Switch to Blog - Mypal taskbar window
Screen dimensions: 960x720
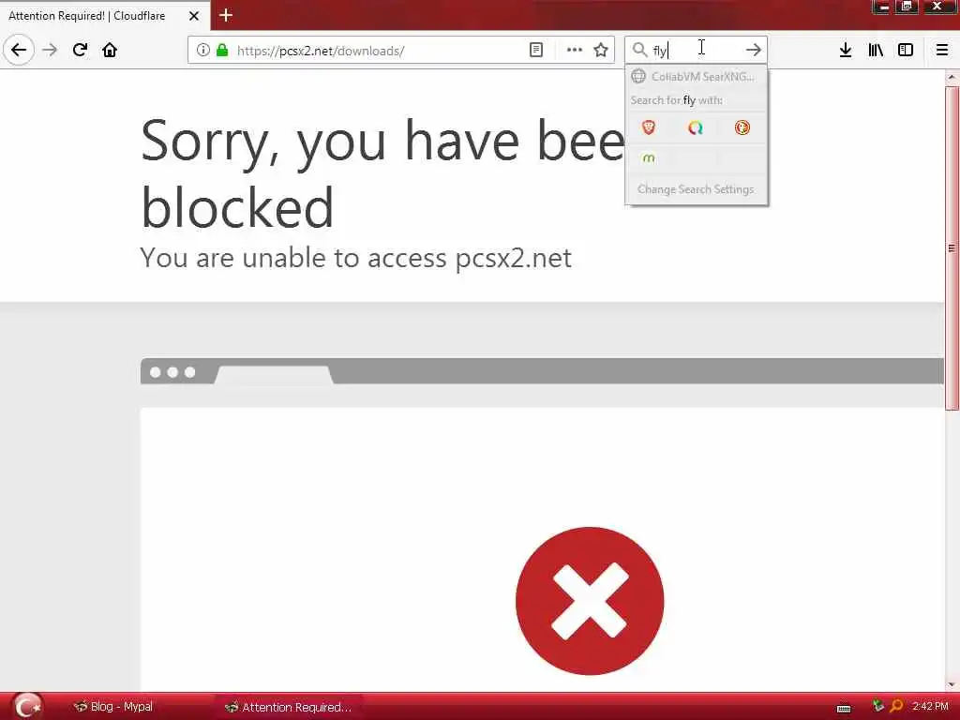[x=113, y=707]
